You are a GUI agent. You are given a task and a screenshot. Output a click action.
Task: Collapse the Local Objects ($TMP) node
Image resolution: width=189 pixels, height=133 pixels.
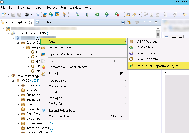point(8,33)
